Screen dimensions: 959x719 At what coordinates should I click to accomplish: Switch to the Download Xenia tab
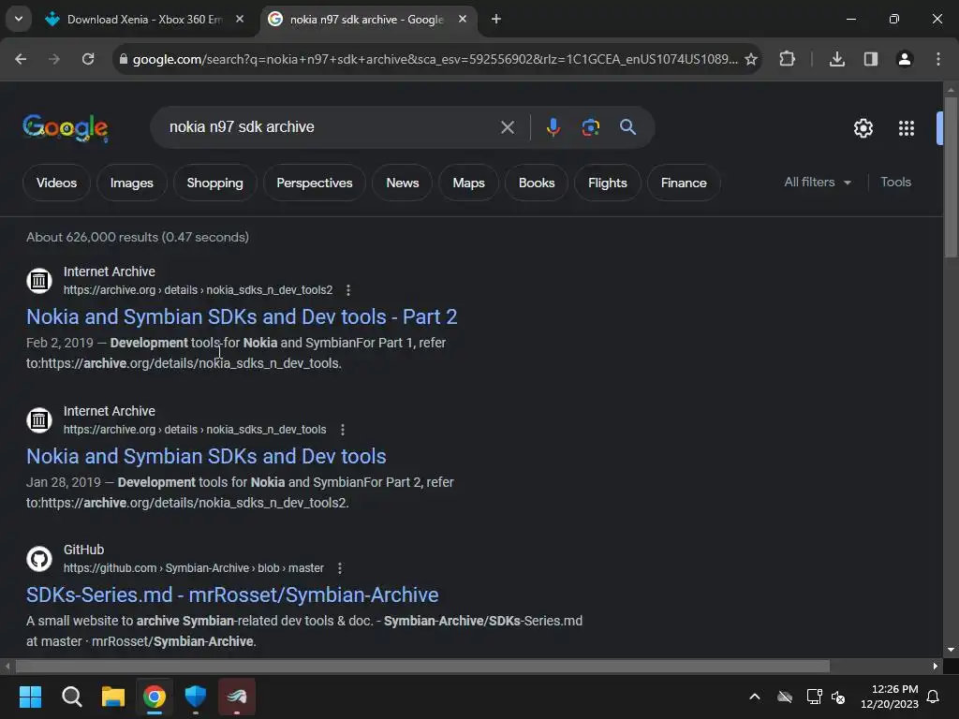click(x=144, y=20)
